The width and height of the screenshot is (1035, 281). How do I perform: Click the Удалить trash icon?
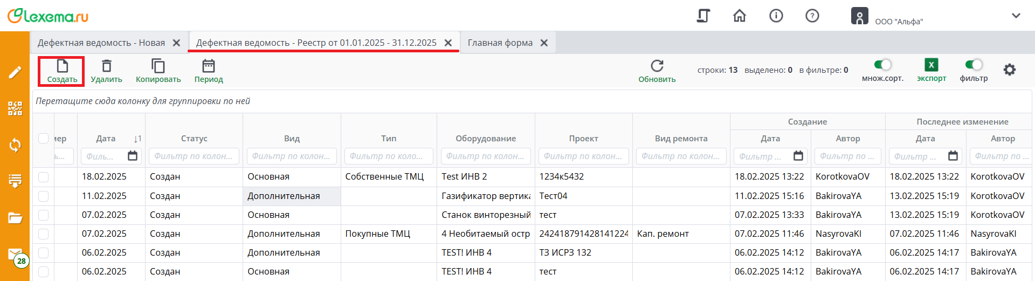pos(107,66)
